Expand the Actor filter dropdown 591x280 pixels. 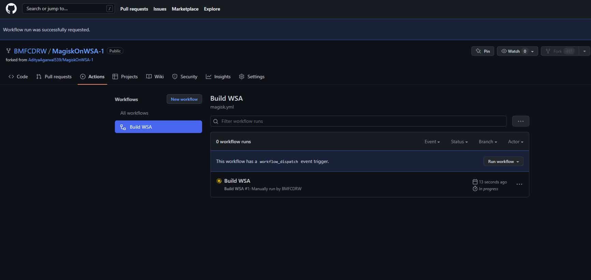coord(516,142)
